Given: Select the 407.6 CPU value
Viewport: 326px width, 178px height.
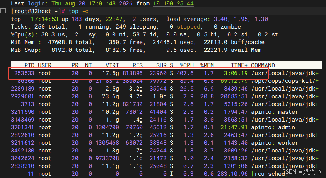Looking at the screenshot, I should click(185, 73).
